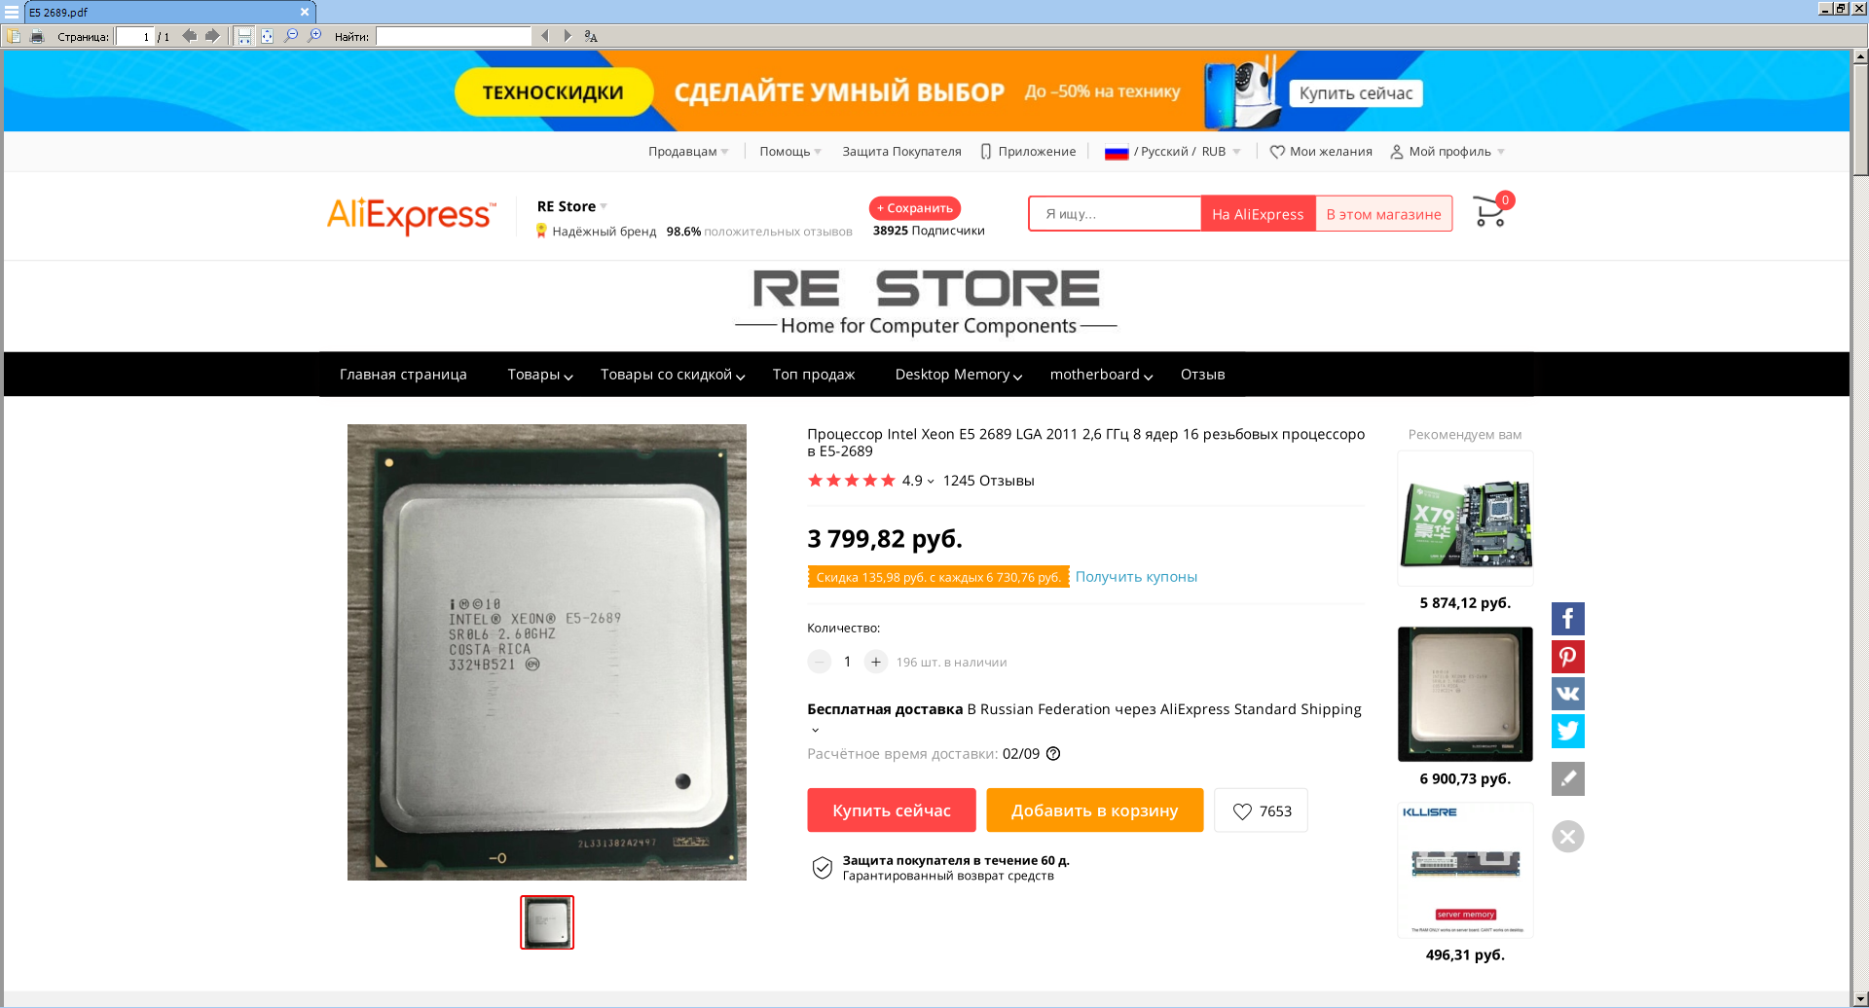Viewport: 1869px width, 1008px height.
Task: Switch to the E5 2689.pdf tab
Action: (161, 12)
